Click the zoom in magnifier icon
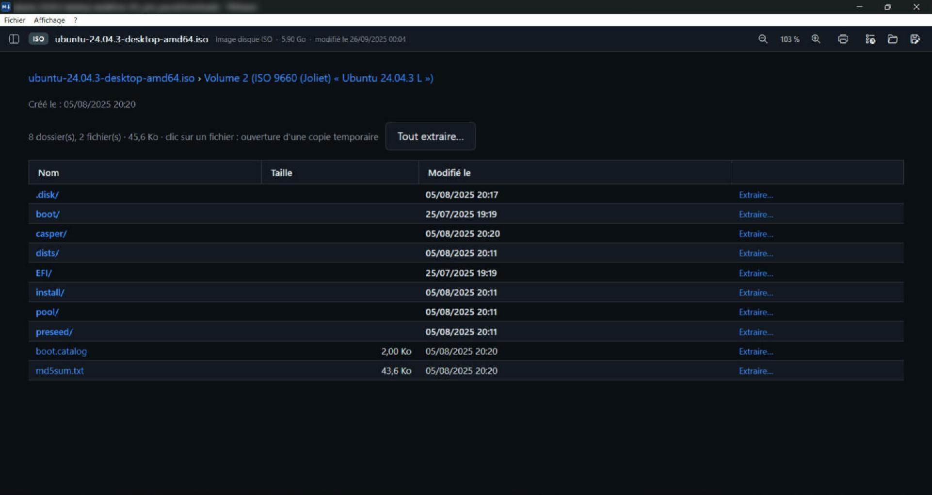Image resolution: width=932 pixels, height=495 pixels. [x=816, y=39]
